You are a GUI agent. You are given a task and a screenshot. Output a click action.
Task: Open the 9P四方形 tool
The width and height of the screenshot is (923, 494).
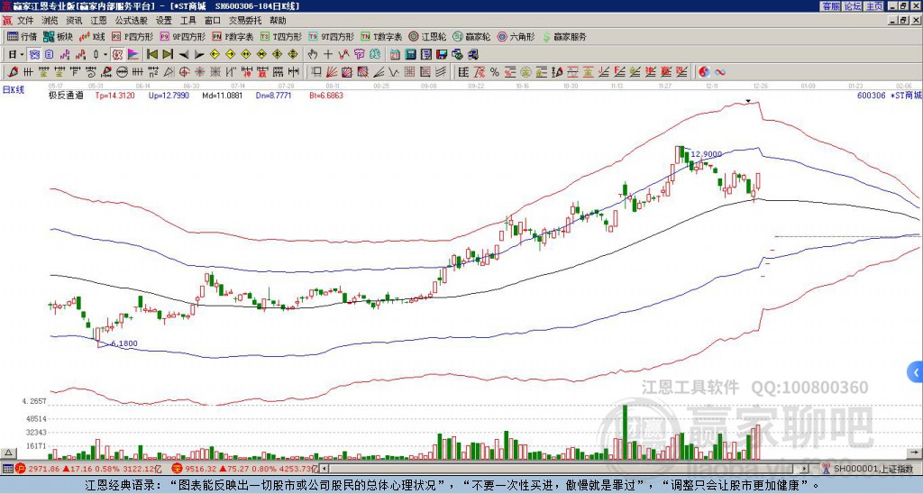pyautogui.click(x=182, y=36)
